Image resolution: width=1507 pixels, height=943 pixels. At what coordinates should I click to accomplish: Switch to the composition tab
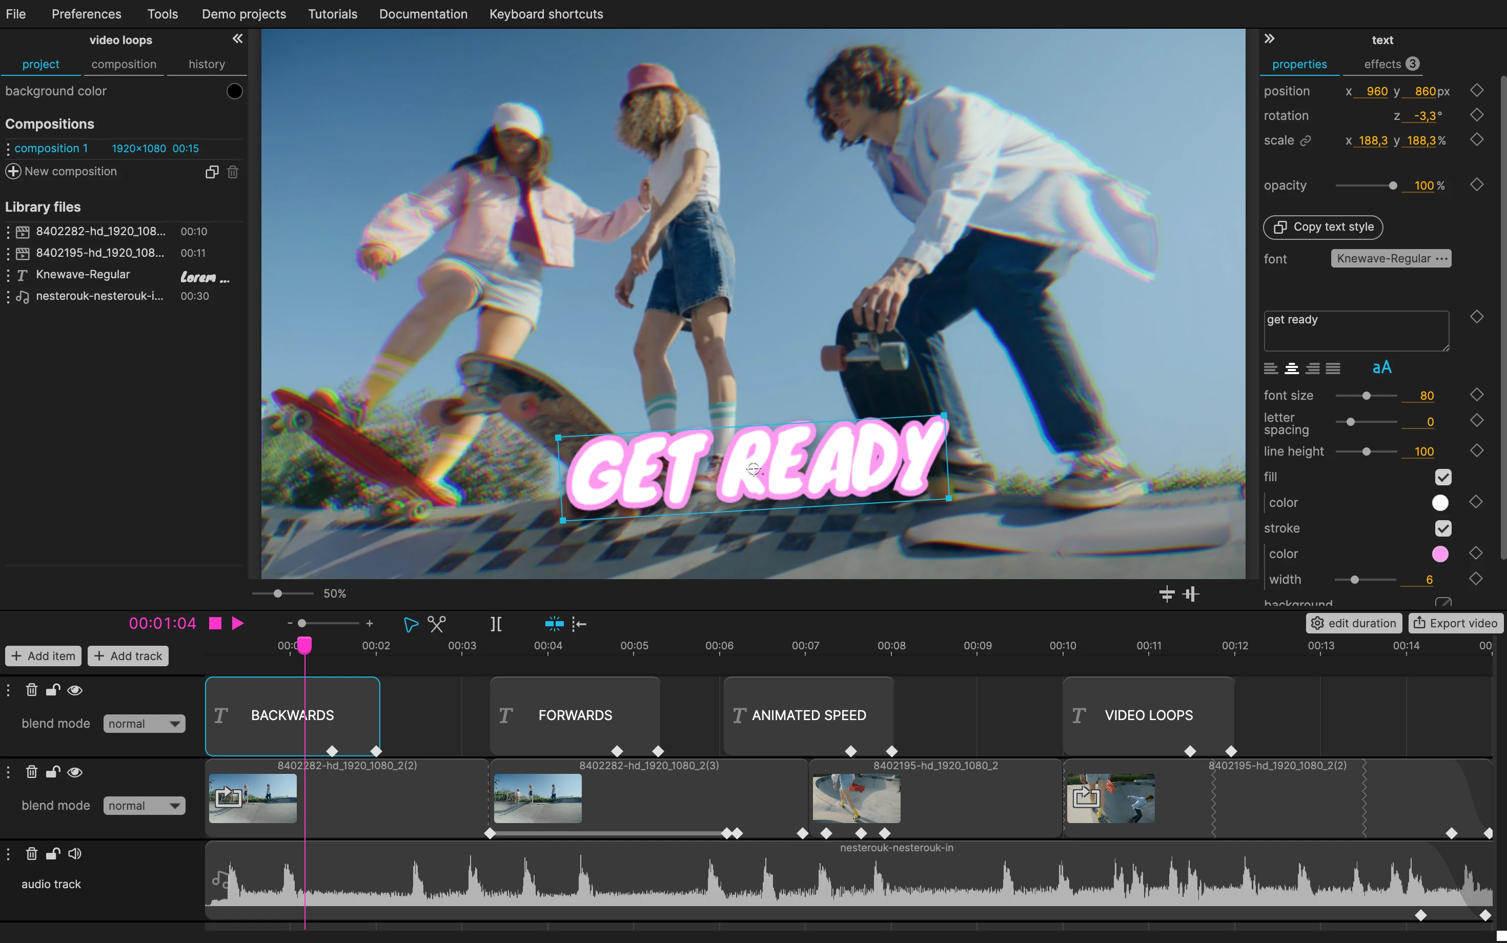click(124, 64)
